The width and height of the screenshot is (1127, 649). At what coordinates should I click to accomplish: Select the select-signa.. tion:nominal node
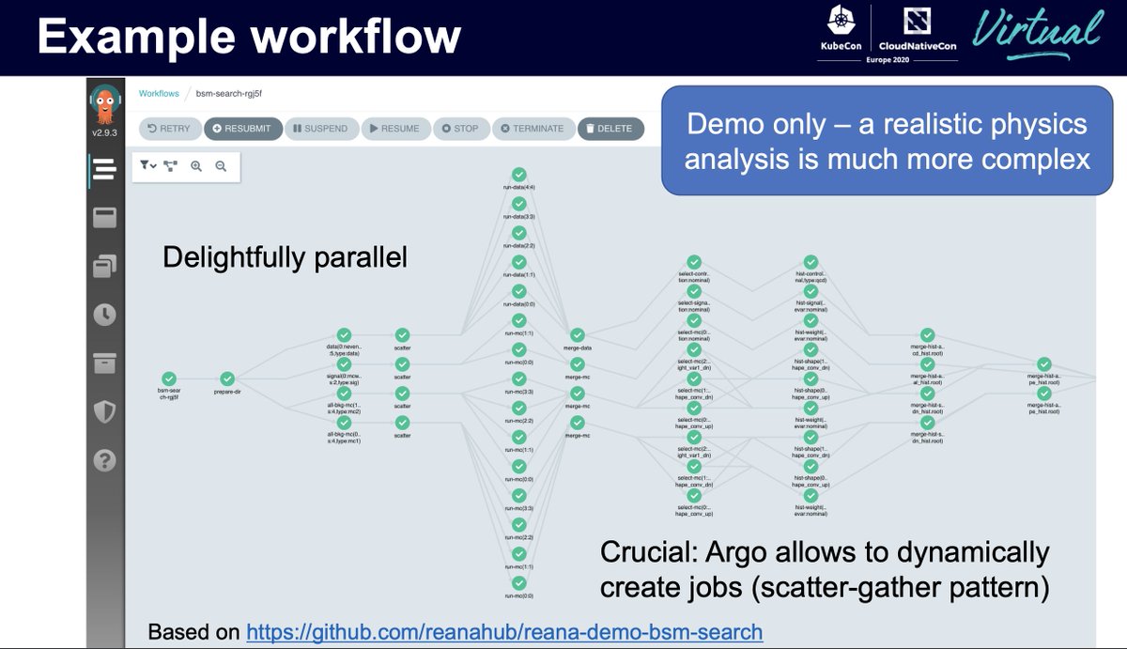click(x=694, y=291)
